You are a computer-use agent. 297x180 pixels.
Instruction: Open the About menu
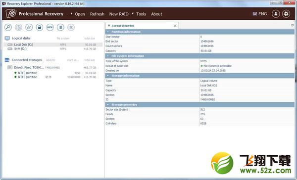click(156, 14)
